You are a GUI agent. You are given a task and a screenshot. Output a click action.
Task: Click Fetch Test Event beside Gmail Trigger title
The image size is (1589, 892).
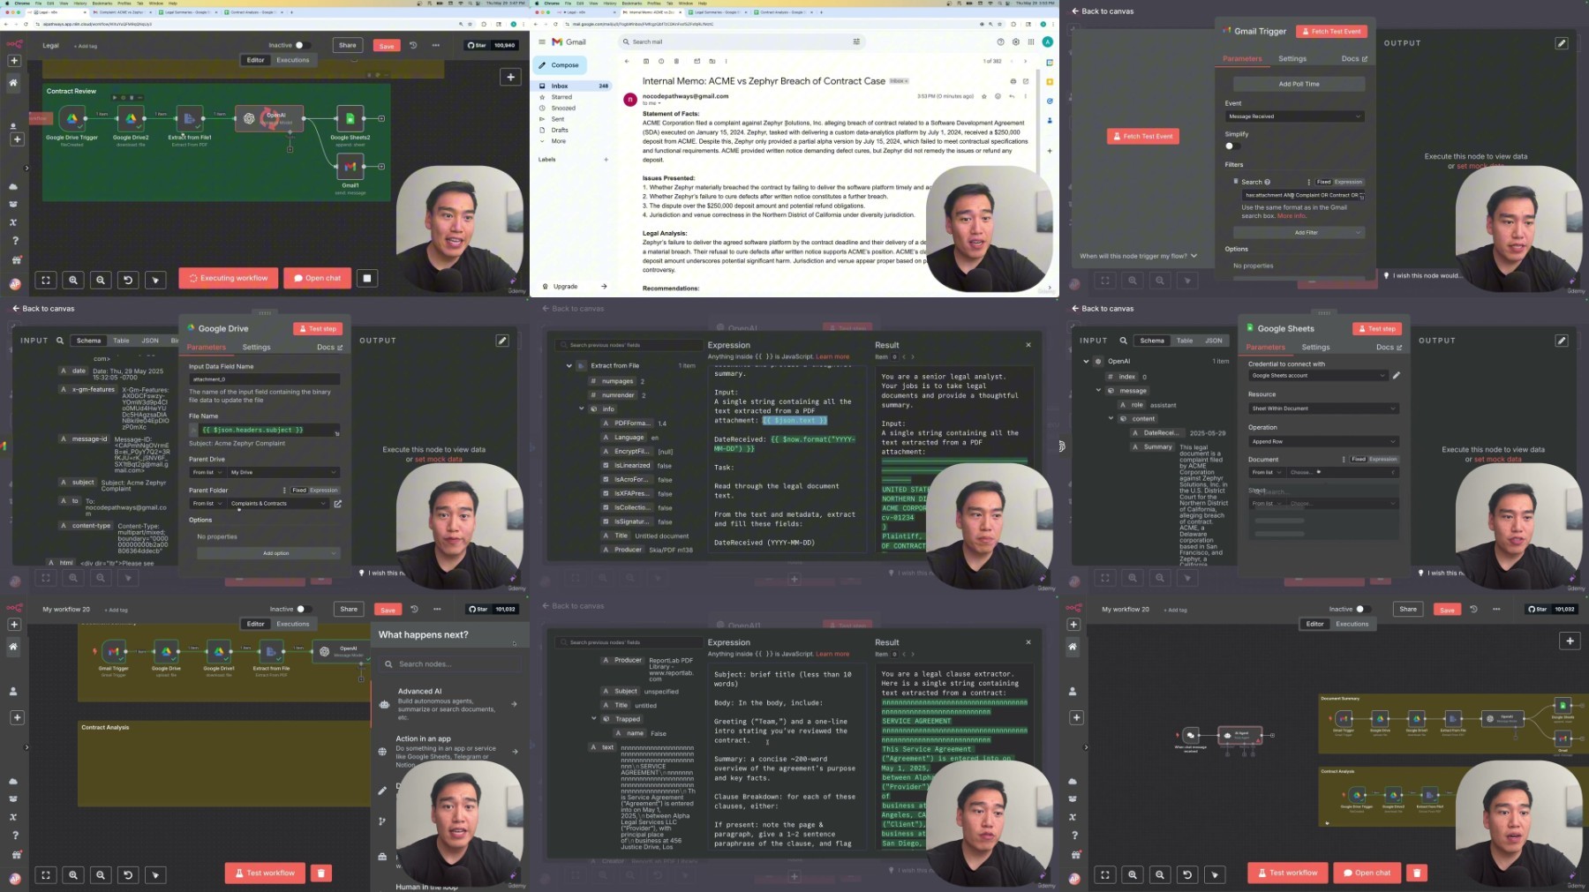tap(1331, 32)
